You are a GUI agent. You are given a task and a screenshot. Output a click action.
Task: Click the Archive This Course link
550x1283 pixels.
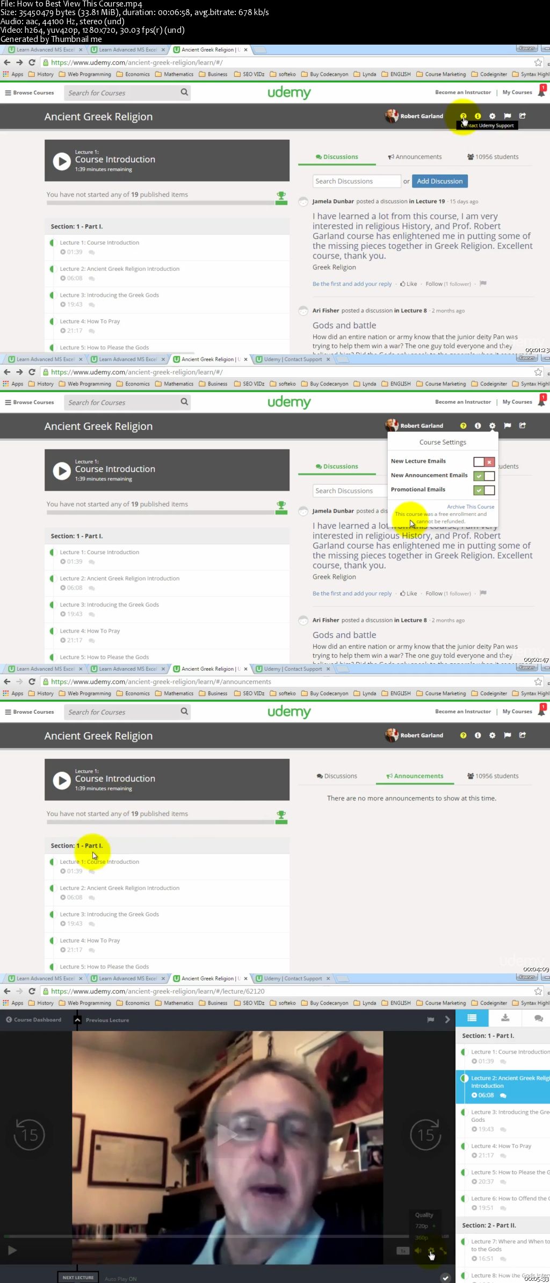point(471,507)
